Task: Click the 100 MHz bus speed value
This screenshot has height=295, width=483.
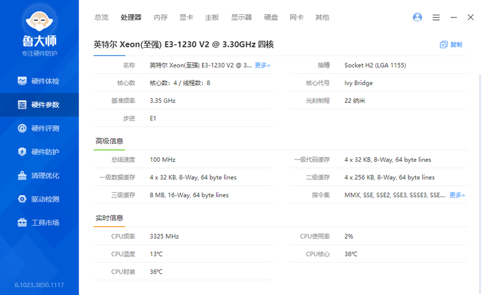Action: pyautogui.click(x=163, y=159)
